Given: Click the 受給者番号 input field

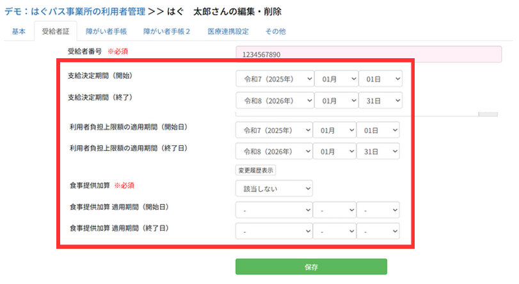Looking at the screenshot, I should click(367, 54).
